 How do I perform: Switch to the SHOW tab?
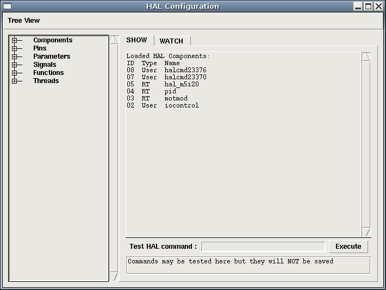click(136, 40)
